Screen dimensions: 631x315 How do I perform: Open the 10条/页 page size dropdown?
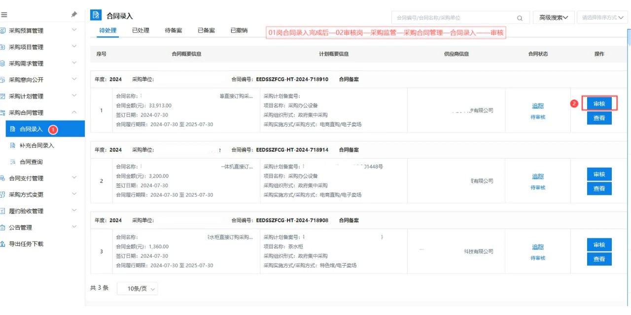pyautogui.click(x=137, y=288)
